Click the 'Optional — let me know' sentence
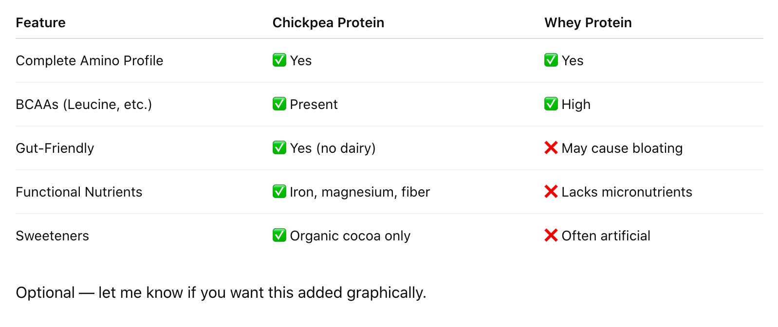The image size is (778, 327). pos(221,292)
